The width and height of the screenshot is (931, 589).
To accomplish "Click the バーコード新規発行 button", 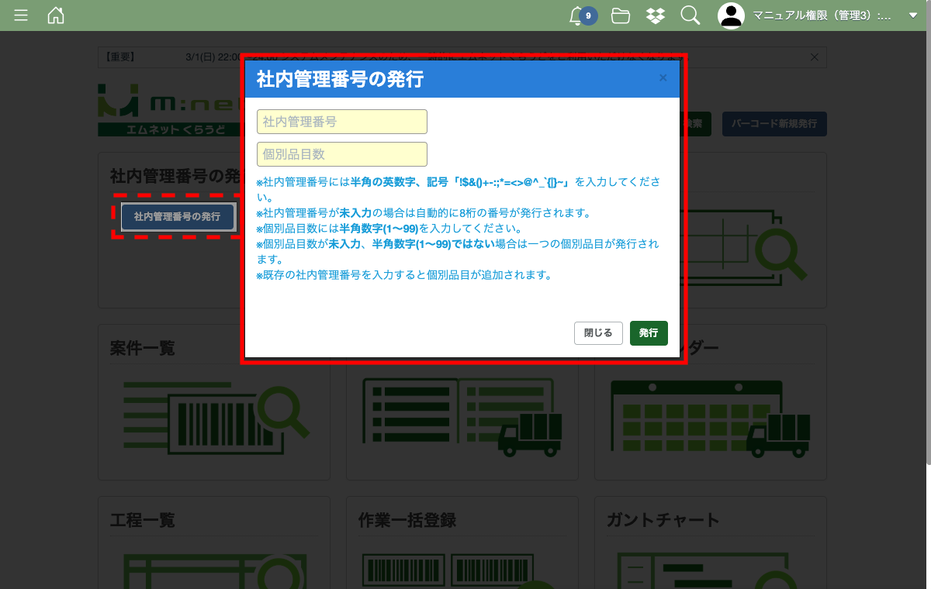I will [x=774, y=124].
